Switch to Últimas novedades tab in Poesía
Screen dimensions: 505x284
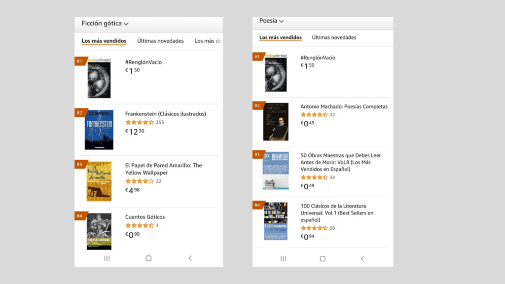click(x=334, y=37)
